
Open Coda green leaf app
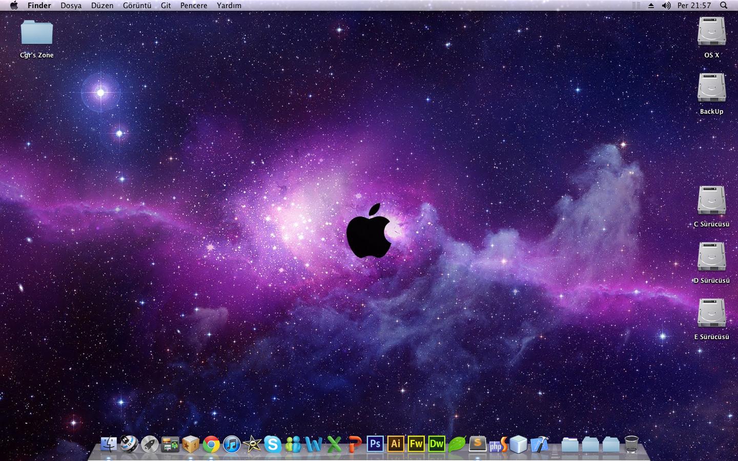[x=457, y=444]
